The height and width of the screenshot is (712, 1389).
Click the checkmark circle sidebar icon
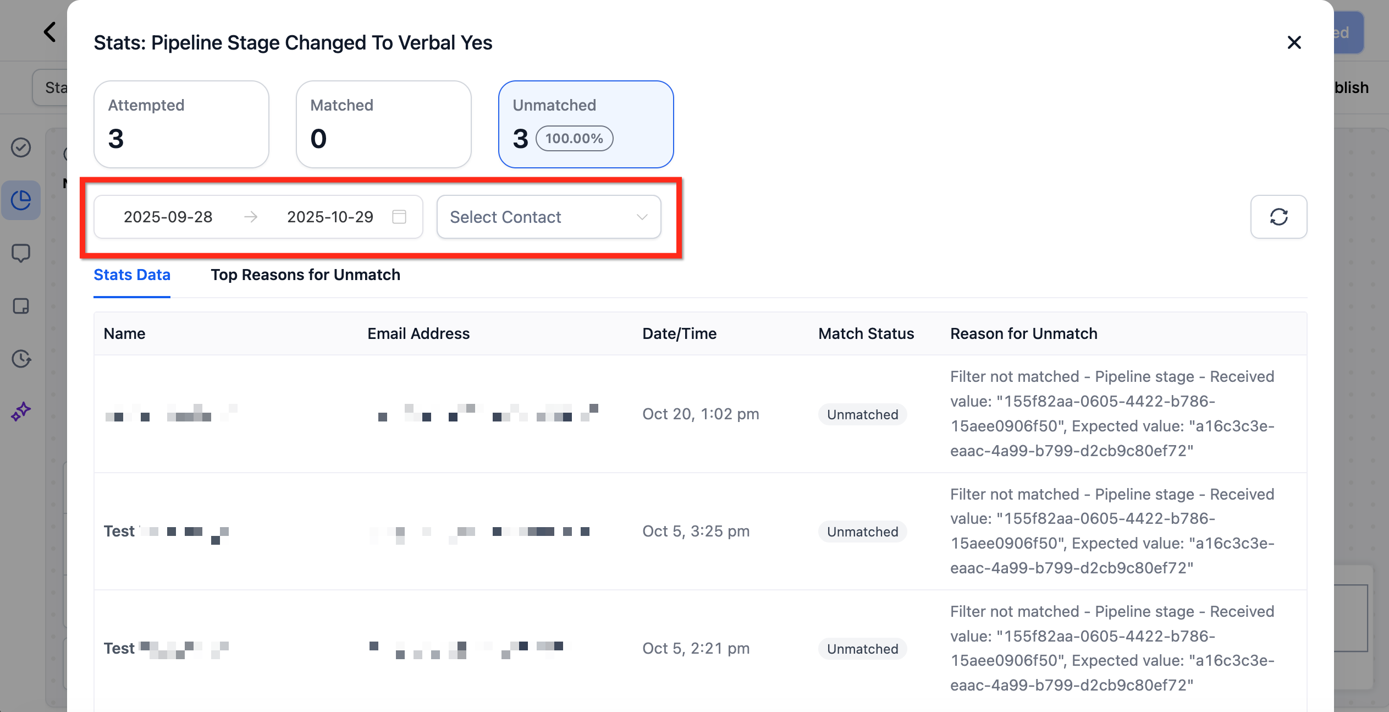(x=21, y=147)
